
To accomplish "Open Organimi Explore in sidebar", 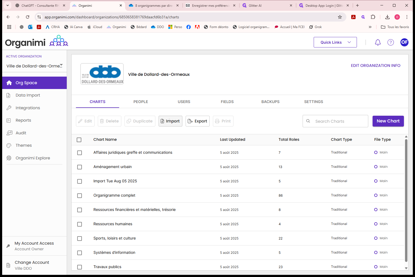I will coord(34,158).
